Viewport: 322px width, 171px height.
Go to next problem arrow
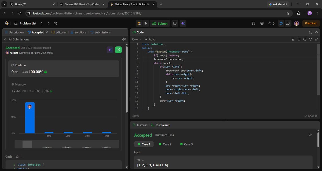48,23
